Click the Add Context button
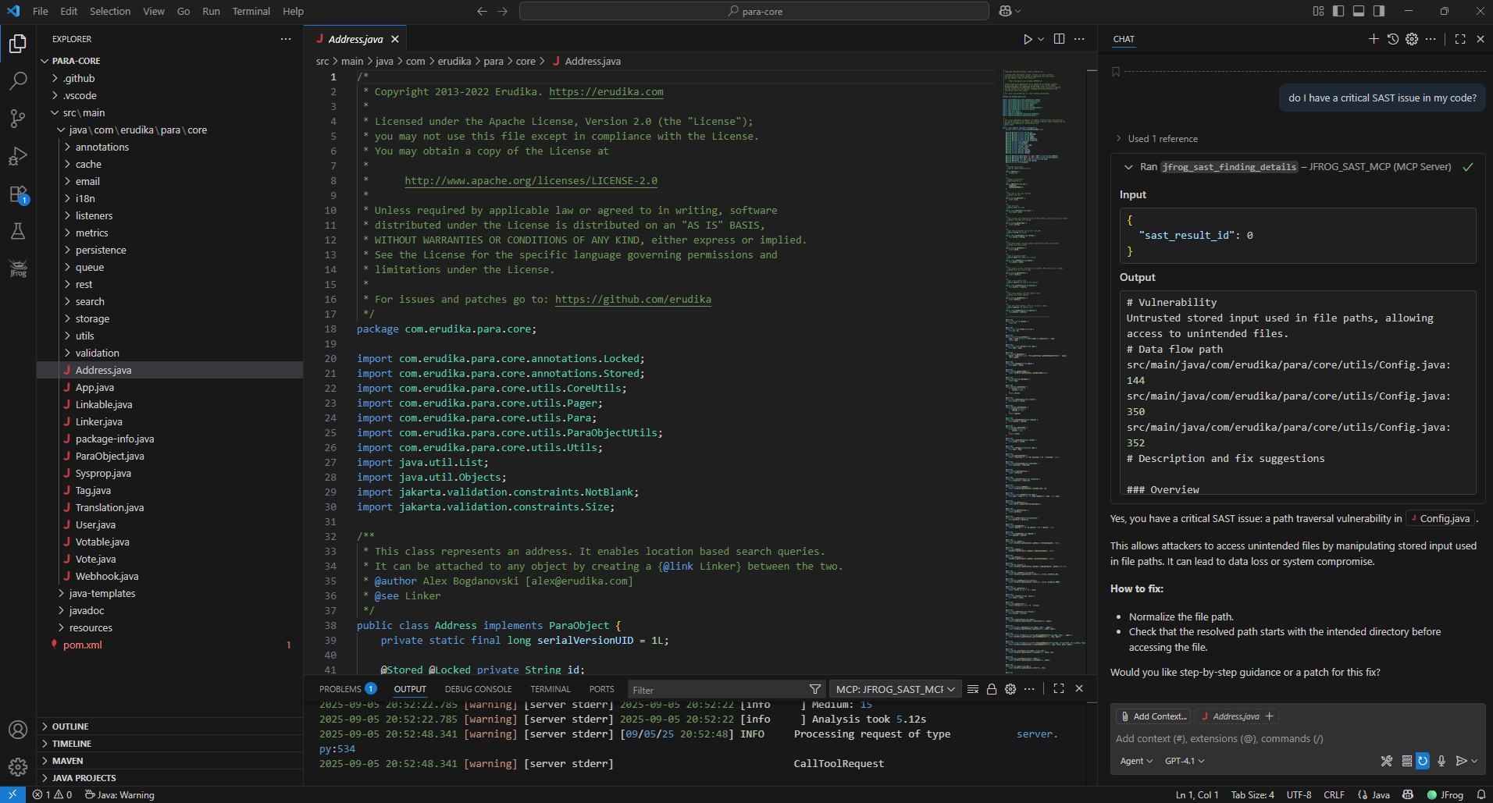1493x803 pixels. 1153,716
